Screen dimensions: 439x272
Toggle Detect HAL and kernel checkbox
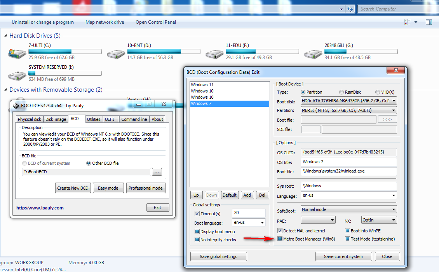click(280, 230)
